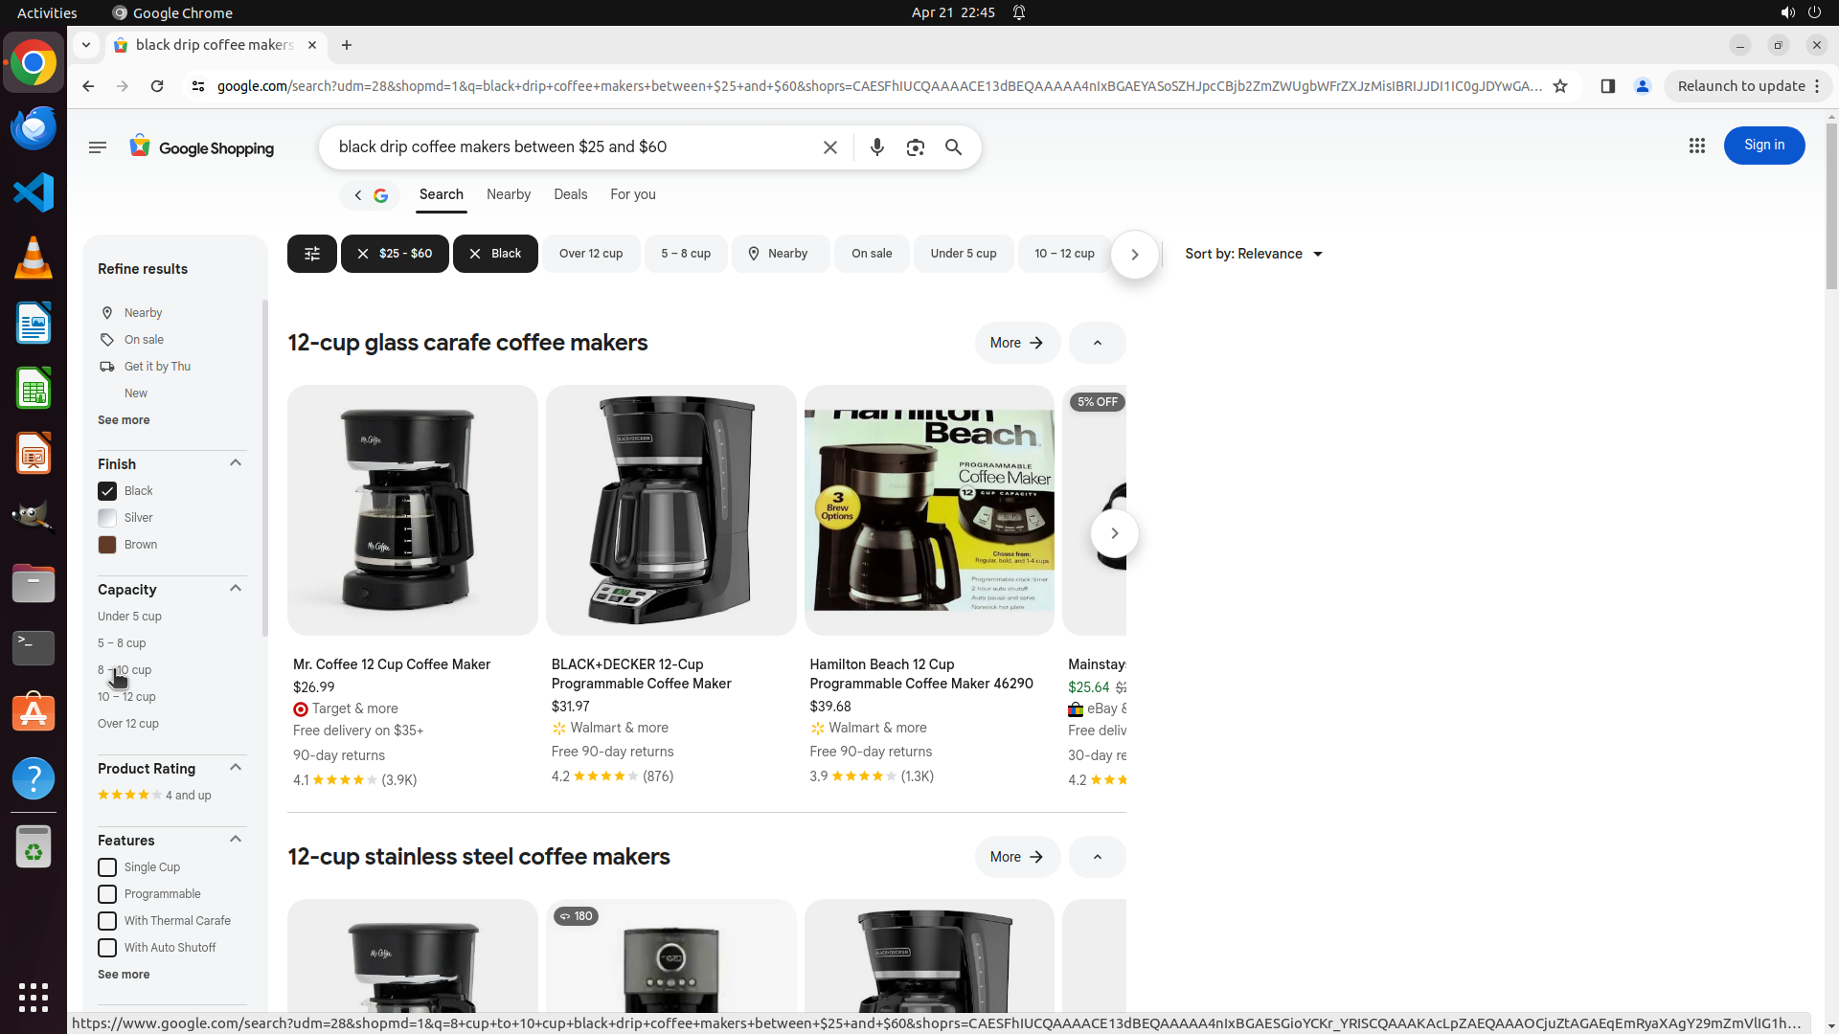Select the Brown finish color swatch
This screenshot has height=1034, width=1839.
pyautogui.click(x=107, y=545)
